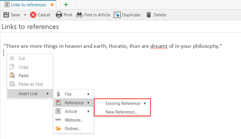Click the Duplicate icon in toolbar
The width and height of the screenshot is (241, 139).
click(x=117, y=15)
